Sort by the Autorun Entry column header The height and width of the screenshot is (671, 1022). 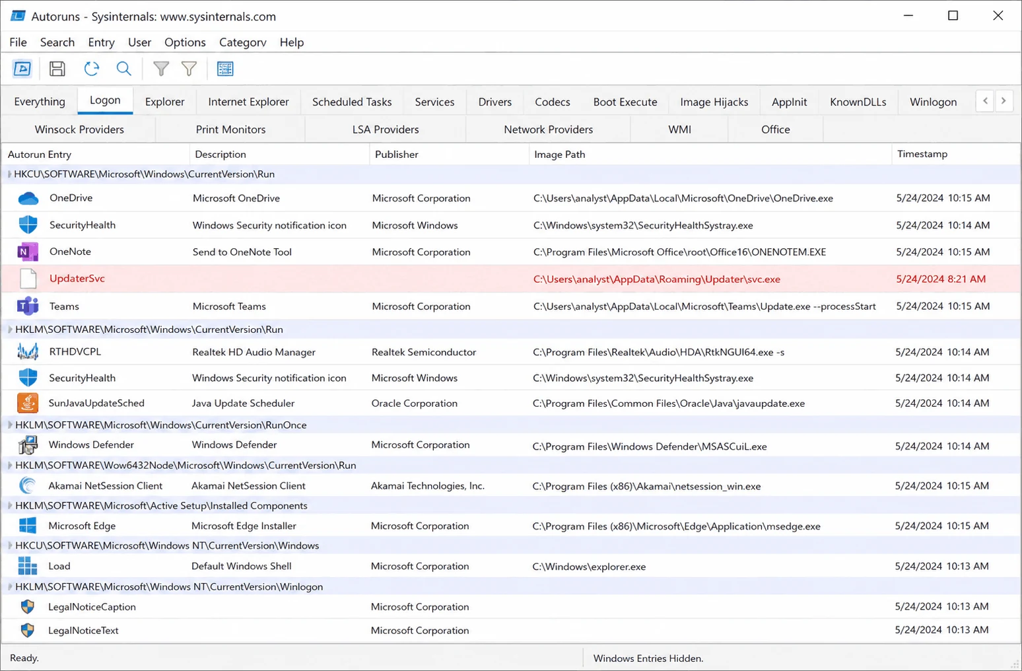coord(96,154)
